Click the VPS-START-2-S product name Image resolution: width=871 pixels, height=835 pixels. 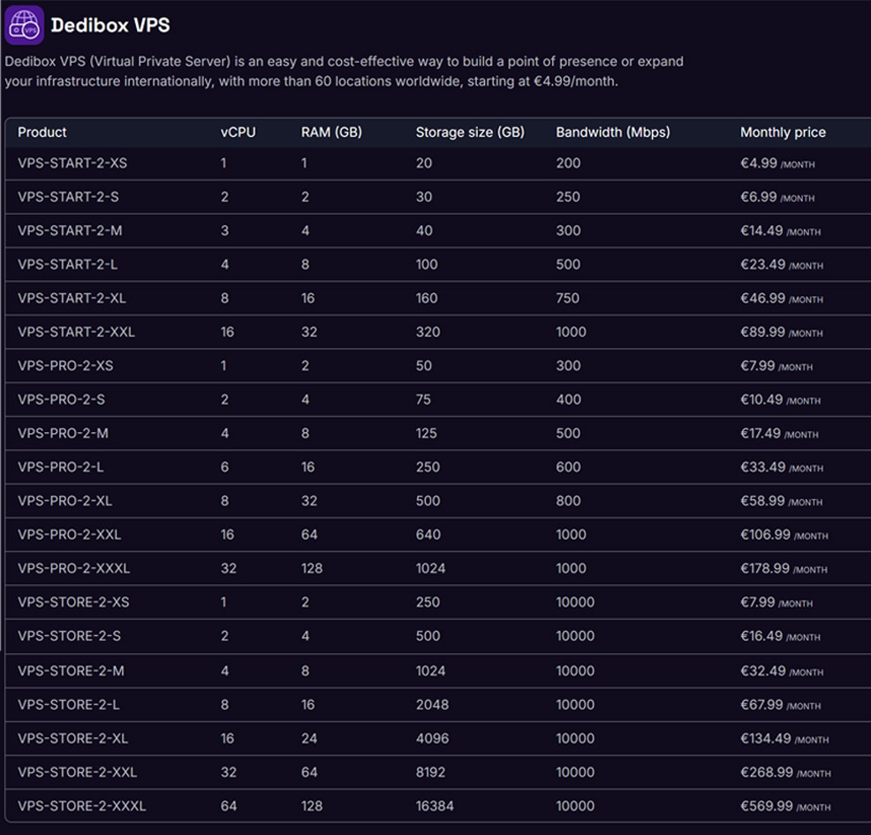click(68, 197)
